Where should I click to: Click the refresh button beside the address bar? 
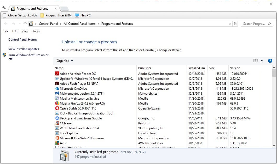tap(235, 24)
